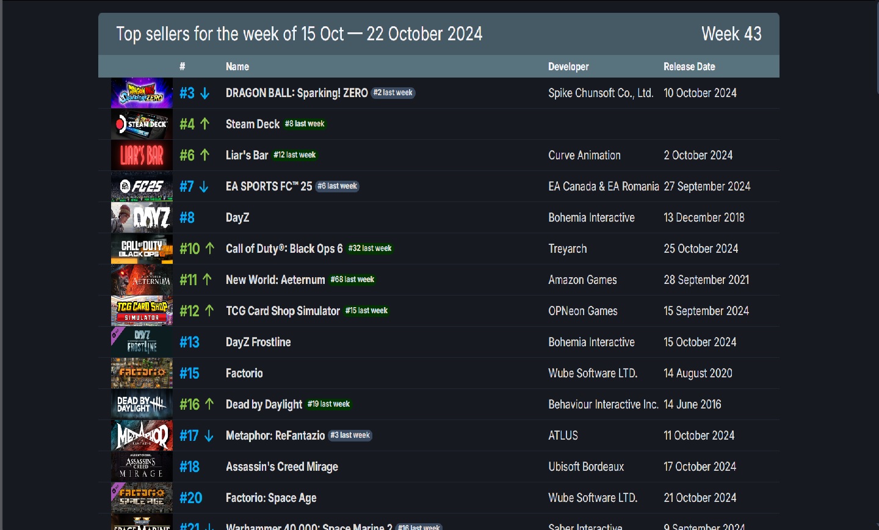
Task: Click up arrow beside rank #10
Action: [x=210, y=249]
